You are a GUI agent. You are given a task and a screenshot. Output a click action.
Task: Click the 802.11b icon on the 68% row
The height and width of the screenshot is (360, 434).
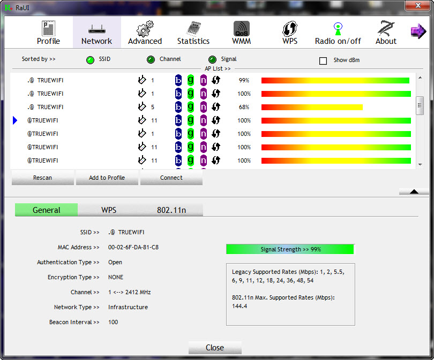point(178,107)
